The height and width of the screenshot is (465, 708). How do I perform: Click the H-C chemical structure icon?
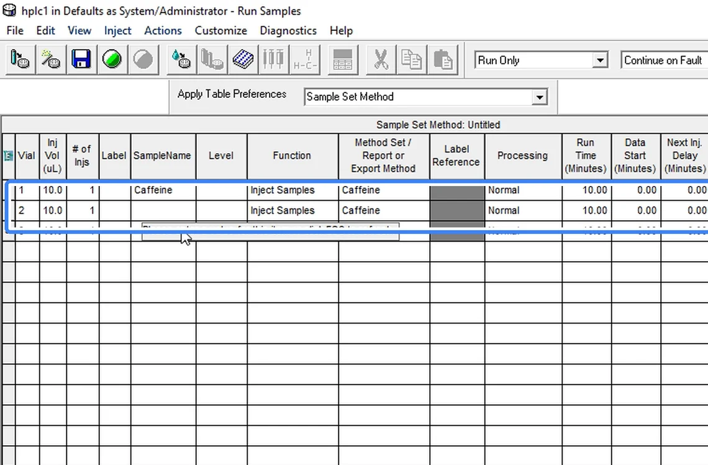point(305,60)
